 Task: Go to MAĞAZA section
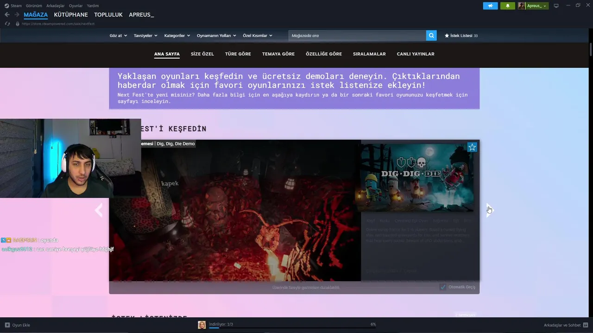pyautogui.click(x=36, y=15)
